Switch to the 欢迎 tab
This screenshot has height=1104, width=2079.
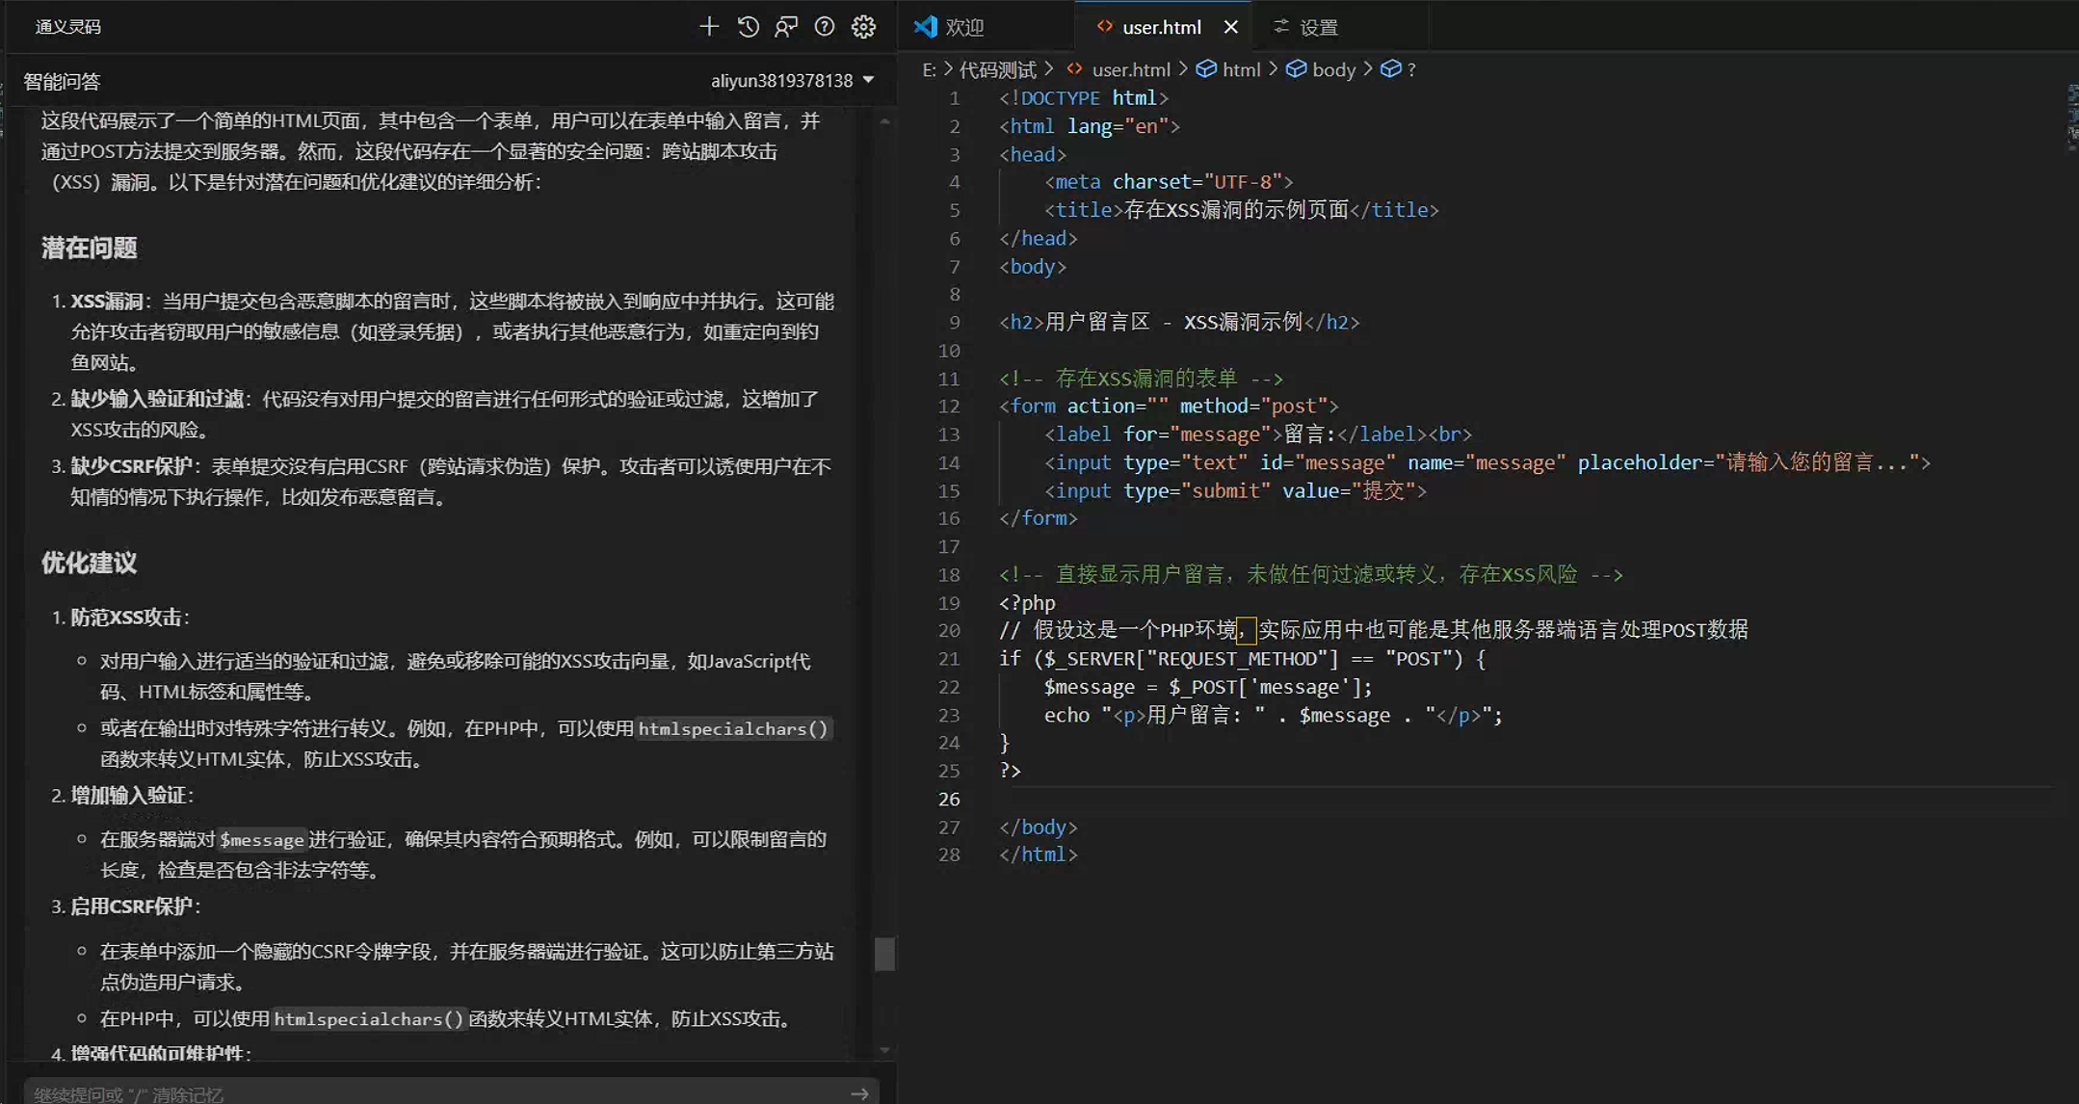963,27
